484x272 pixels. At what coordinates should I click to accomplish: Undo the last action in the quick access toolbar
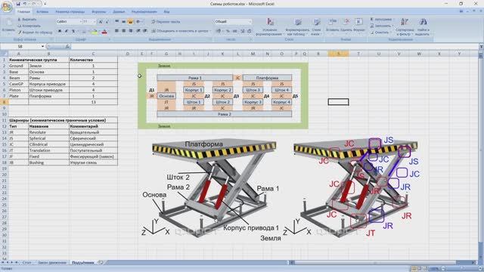(26, 4)
